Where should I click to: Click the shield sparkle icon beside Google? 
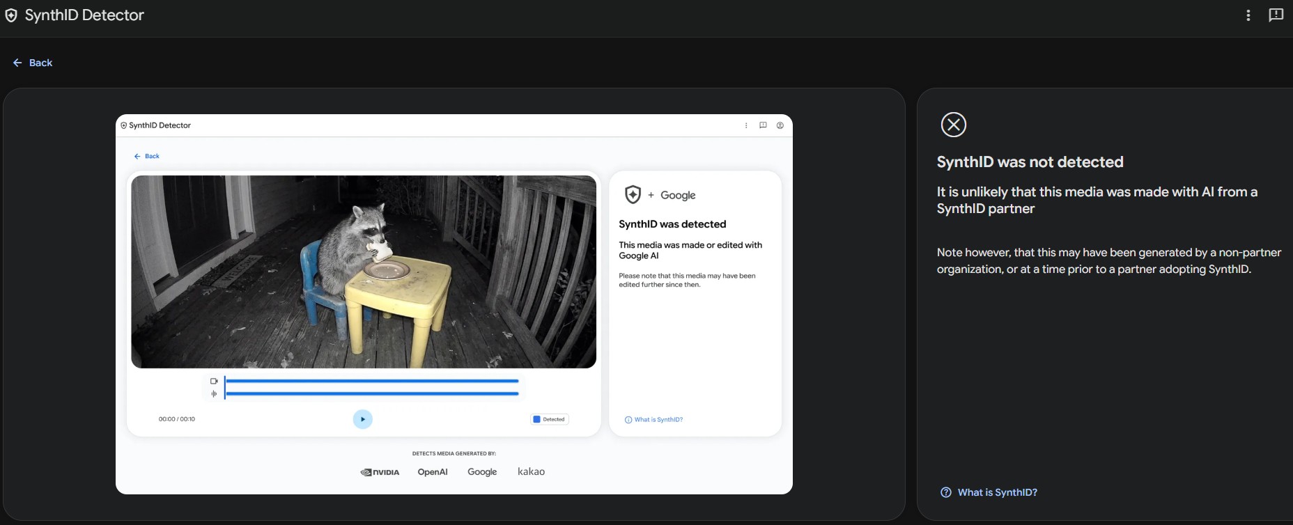tap(633, 195)
